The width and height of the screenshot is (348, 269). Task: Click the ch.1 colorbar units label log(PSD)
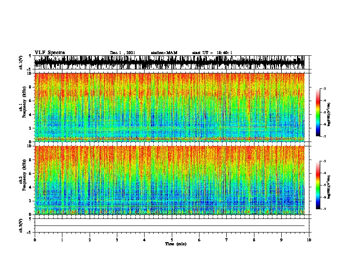329,114
